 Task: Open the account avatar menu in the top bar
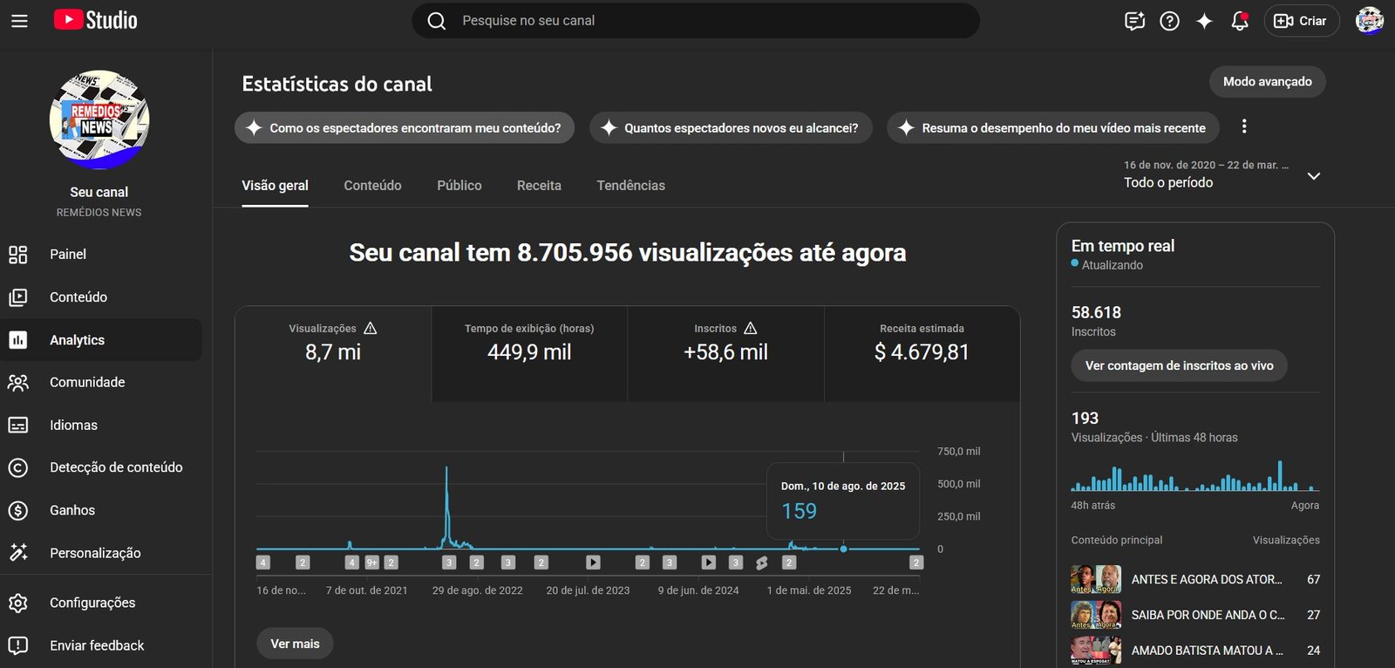pos(1370,20)
